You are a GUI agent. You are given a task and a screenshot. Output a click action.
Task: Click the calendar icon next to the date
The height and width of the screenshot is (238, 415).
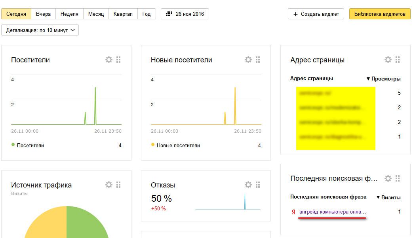[169, 14]
